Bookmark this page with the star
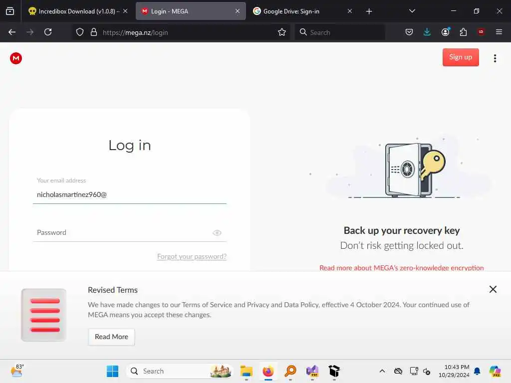 282,32
